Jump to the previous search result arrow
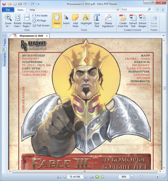168x181 pixels. tap(163, 9)
